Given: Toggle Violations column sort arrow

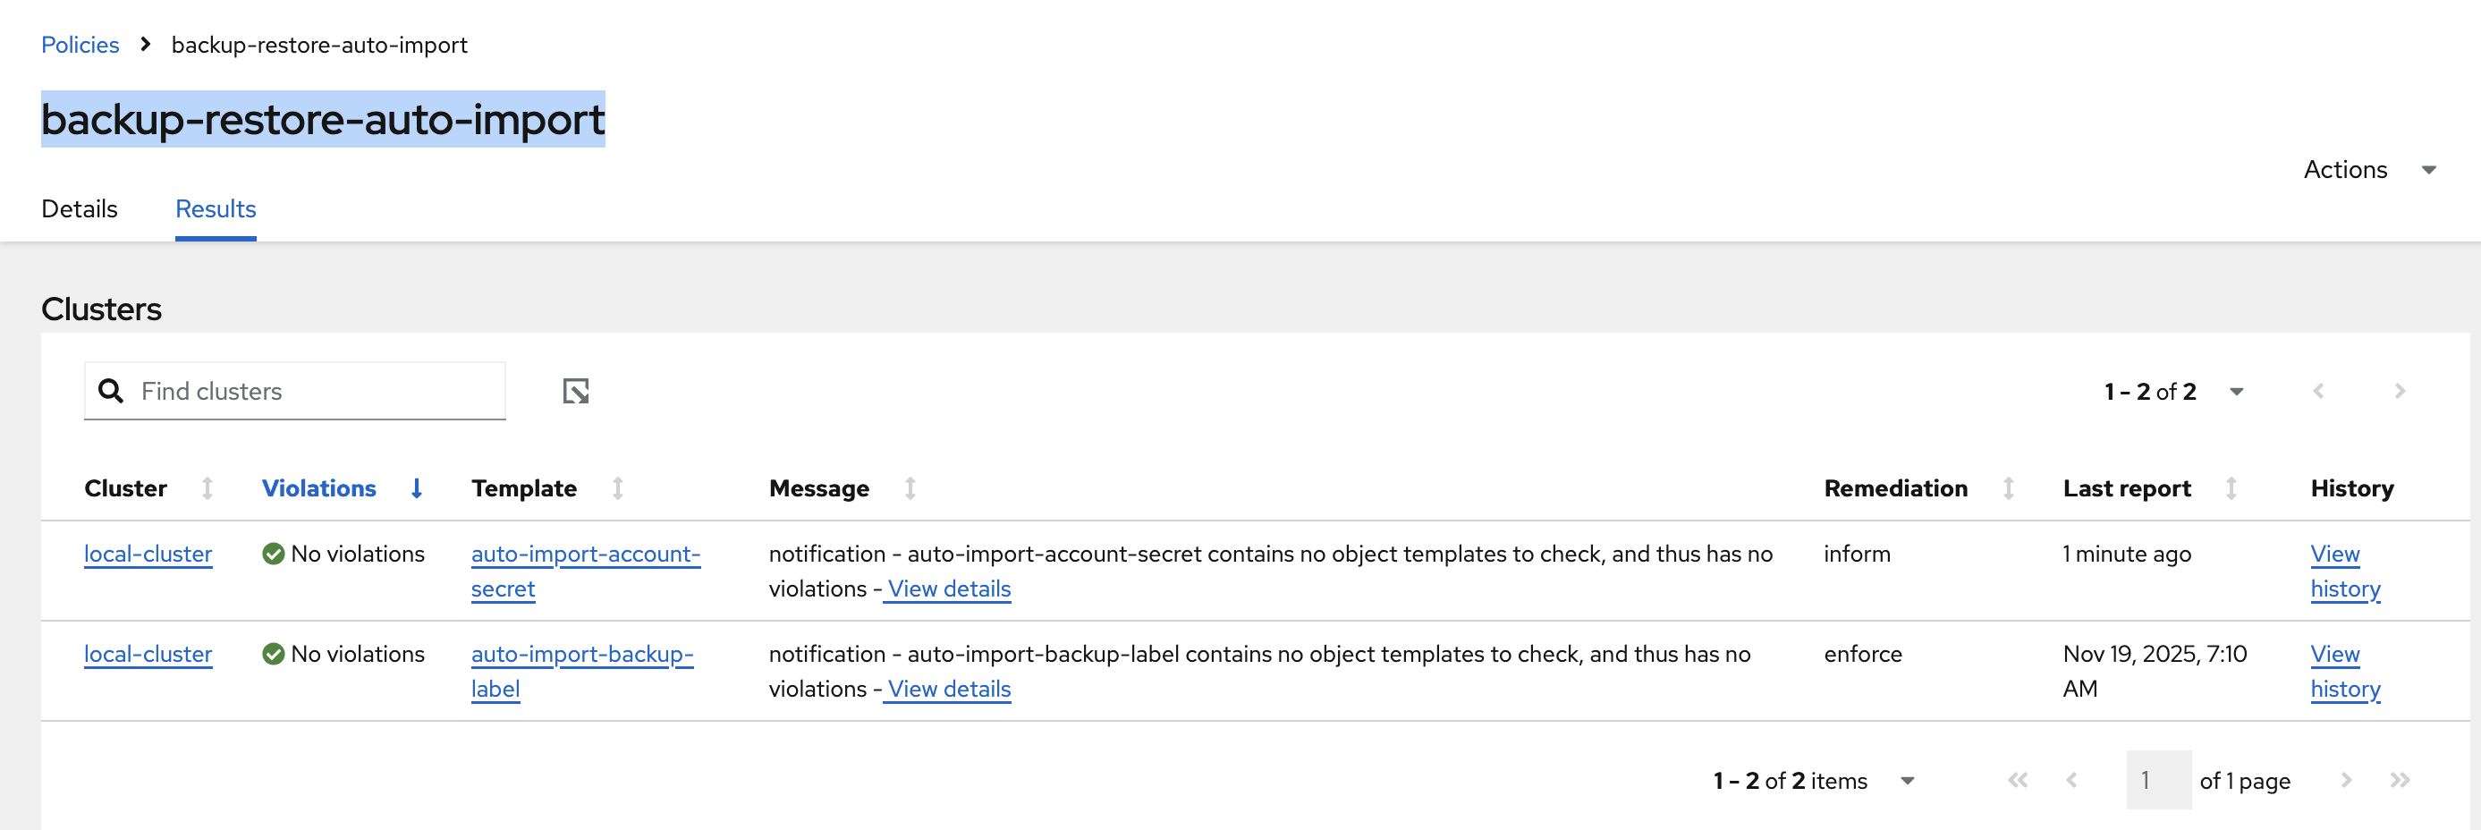Looking at the screenshot, I should pyautogui.click(x=416, y=489).
